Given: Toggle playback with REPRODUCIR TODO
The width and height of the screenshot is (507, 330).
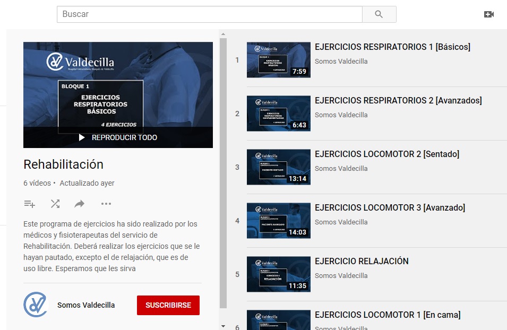Looking at the screenshot, I should point(118,137).
